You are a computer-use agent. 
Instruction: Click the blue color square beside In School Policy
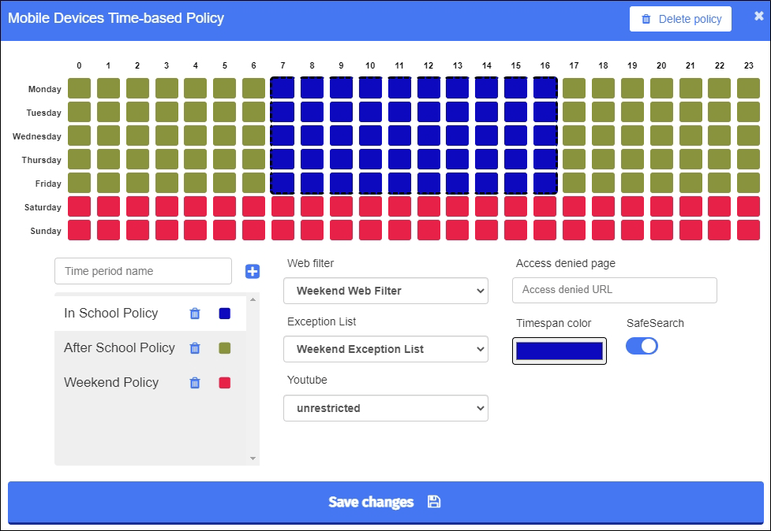point(224,314)
